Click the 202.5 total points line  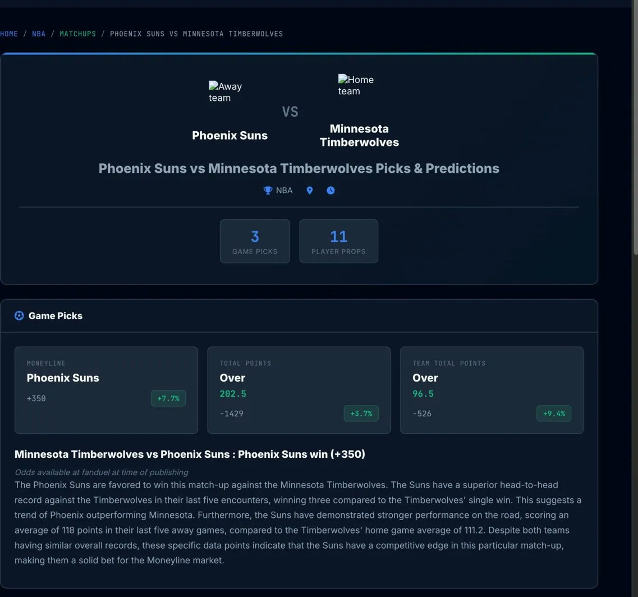tap(233, 394)
